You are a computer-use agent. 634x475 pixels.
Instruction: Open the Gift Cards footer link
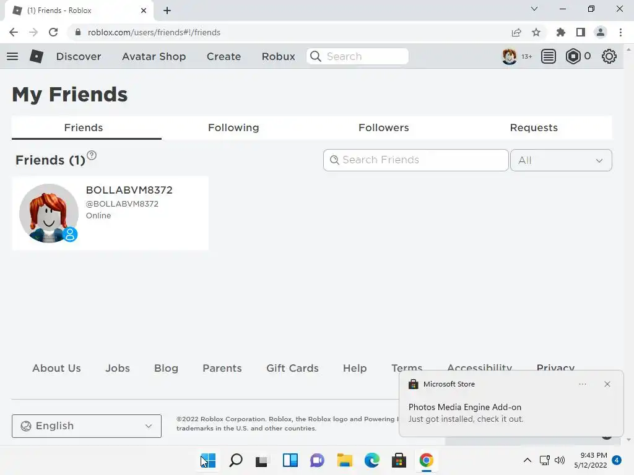(292, 369)
